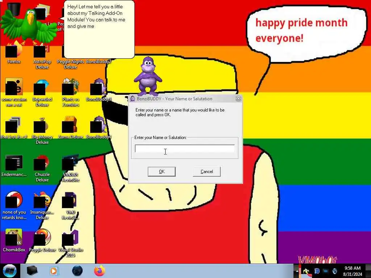Launch Plants vs Zombies from desktop

tap(71, 93)
